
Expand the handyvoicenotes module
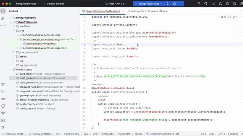[10, 18]
